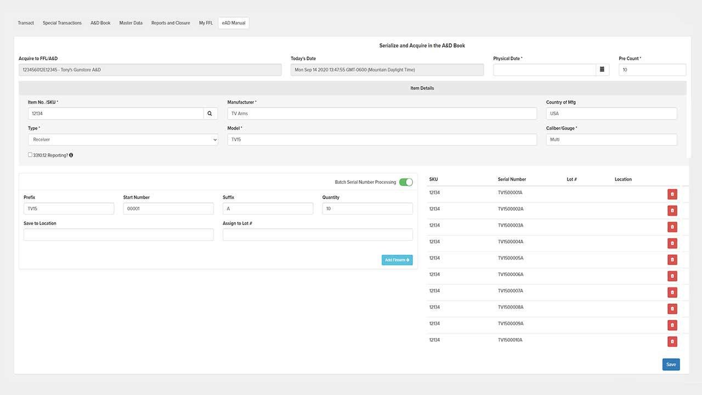Click the Assign to Lot # field
The image size is (702, 395).
click(318, 235)
